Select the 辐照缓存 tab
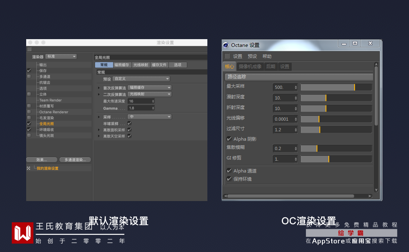Image resolution: width=409 pixels, height=252 pixels. click(122, 65)
